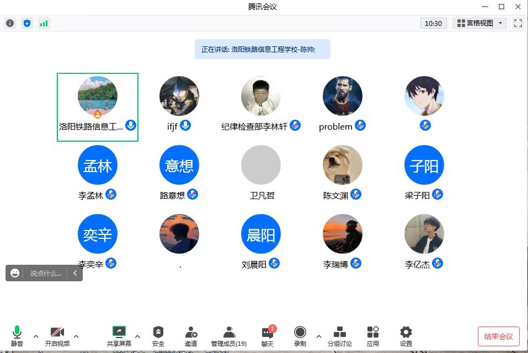Open the 安全 security button

[158, 336]
